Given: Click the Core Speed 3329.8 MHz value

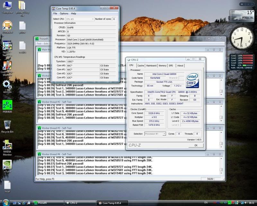Looking at the screenshot, I should [154, 113].
